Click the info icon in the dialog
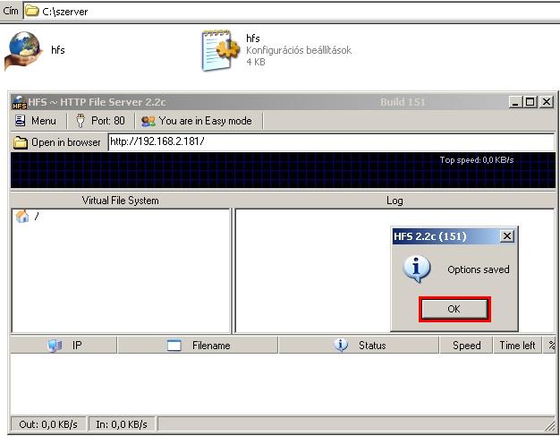This screenshot has height=436, width=560. [417, 269]
